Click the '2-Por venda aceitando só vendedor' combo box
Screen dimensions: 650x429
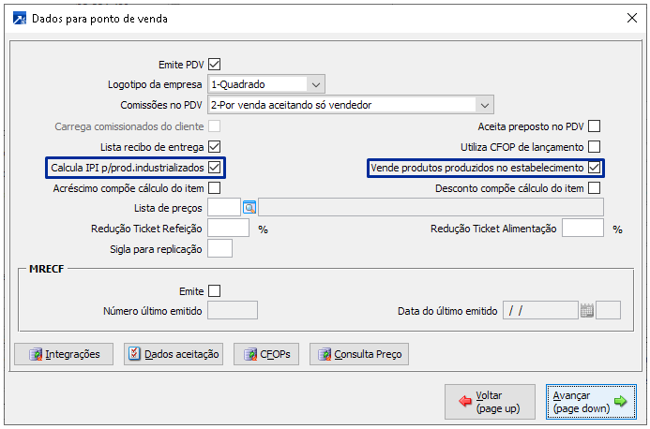coord(351,105)
